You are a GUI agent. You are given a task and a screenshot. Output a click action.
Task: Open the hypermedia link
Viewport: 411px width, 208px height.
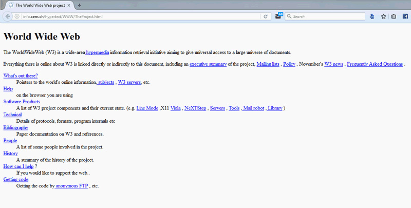(x=97, y=52)
